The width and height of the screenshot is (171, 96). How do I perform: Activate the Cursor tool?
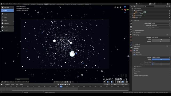click(7, 10)
